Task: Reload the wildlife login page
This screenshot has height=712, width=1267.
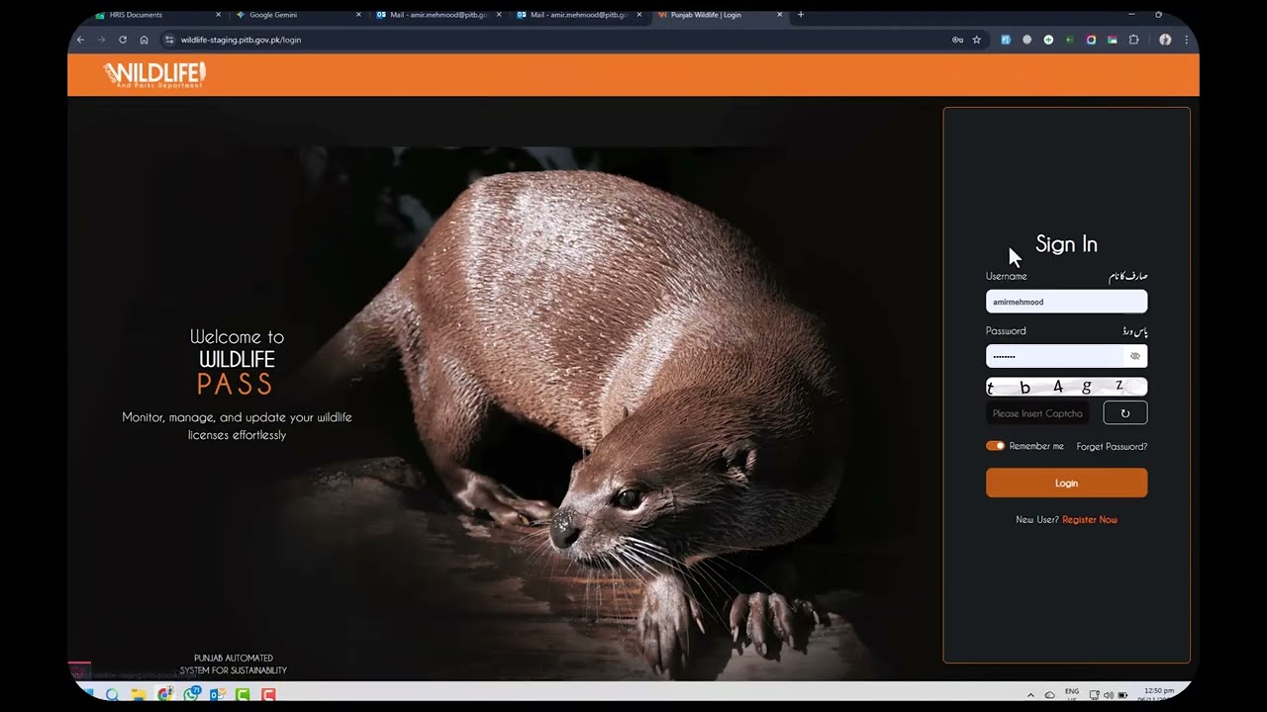Action: click(123, 40)
